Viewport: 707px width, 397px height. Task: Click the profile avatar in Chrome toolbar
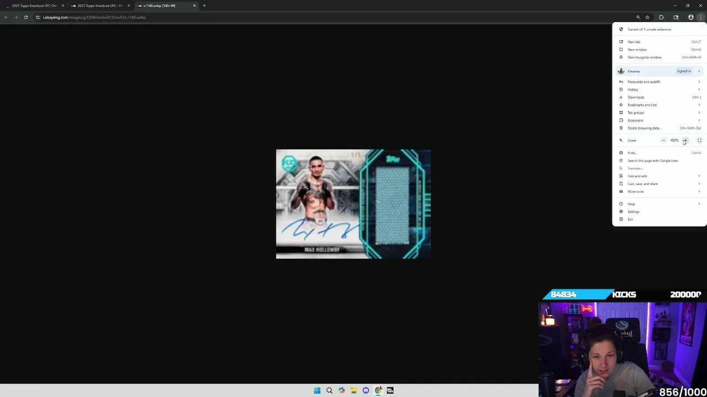[x=690, y=17]
